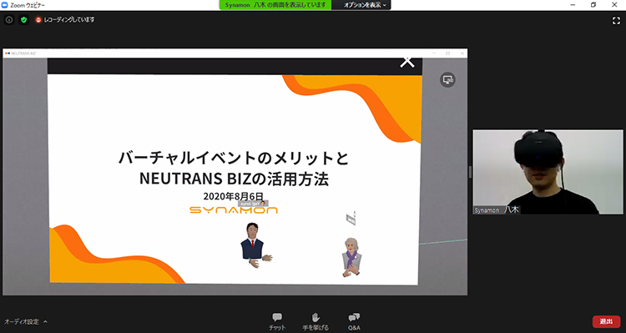Click the gray-haired female avatar
Screen dimensions: 626x333
351,257
